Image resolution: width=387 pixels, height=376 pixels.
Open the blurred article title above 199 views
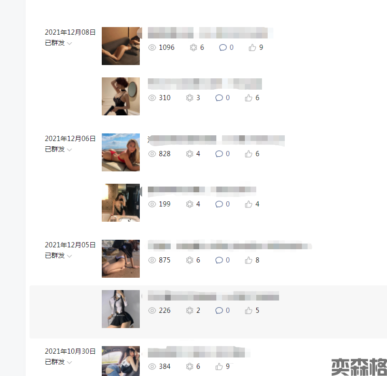coord(202,189)
